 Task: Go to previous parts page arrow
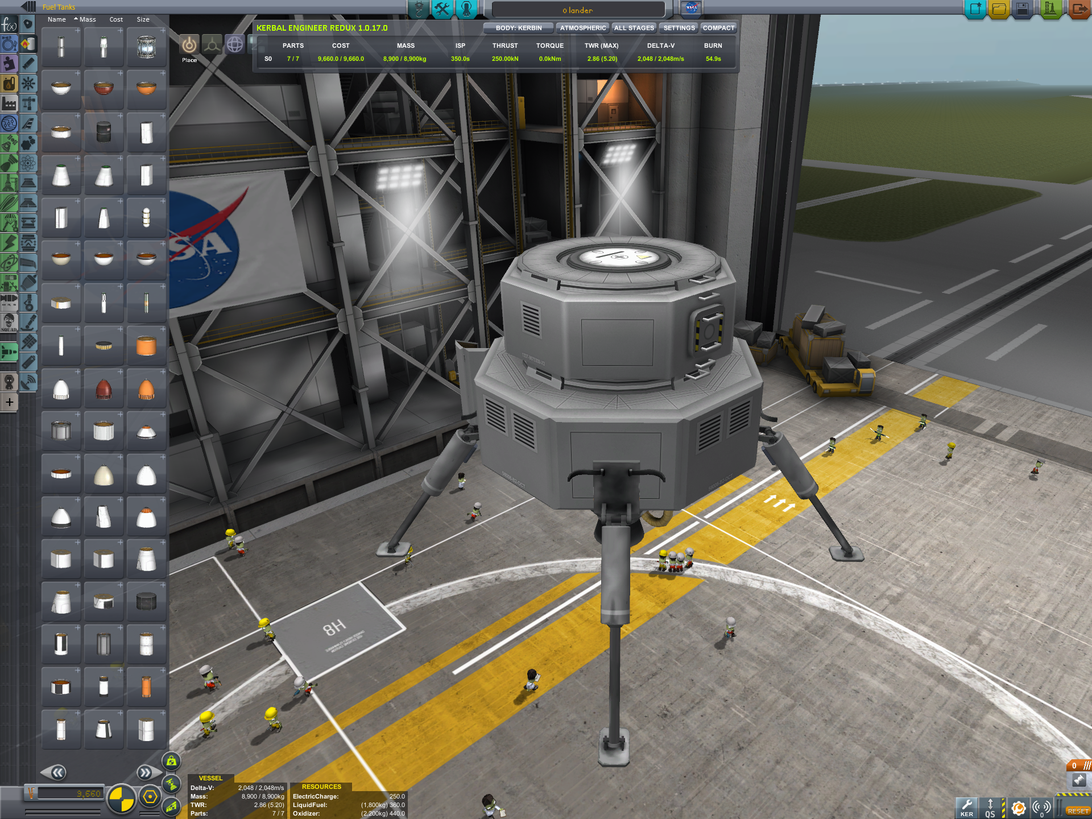(x=57, y=772)
